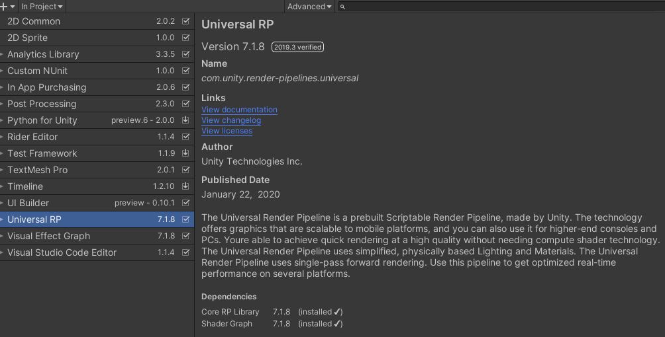This screenshot has width=665, height=337.
Task: Click installed checkmark icon for Universal RP
Action: click(185, 219)
